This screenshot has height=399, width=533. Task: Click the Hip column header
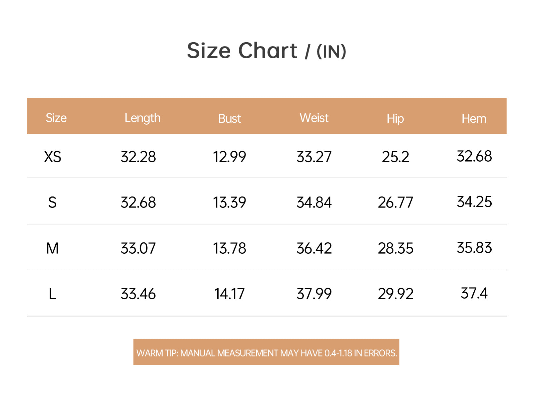click(x=395, y=119)
